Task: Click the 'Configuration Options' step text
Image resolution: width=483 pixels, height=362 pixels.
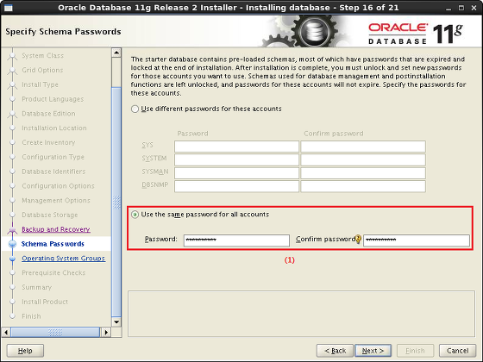Action: tap(59, 186)
